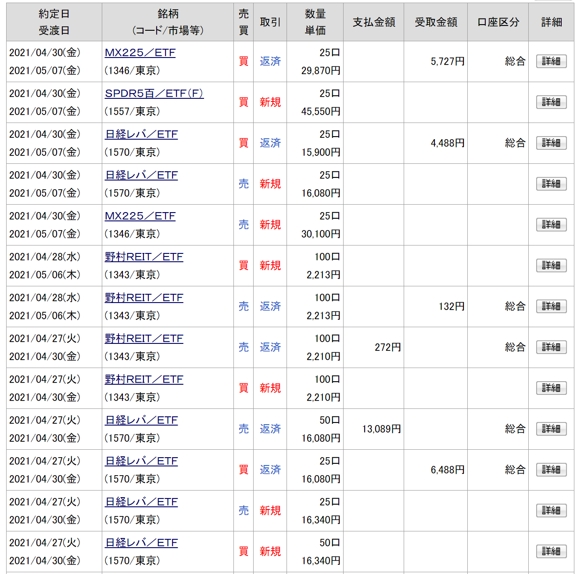Select the 買 marker in the 6,488円 row
This screenshot has height=574, width=577.
(244, 470)
